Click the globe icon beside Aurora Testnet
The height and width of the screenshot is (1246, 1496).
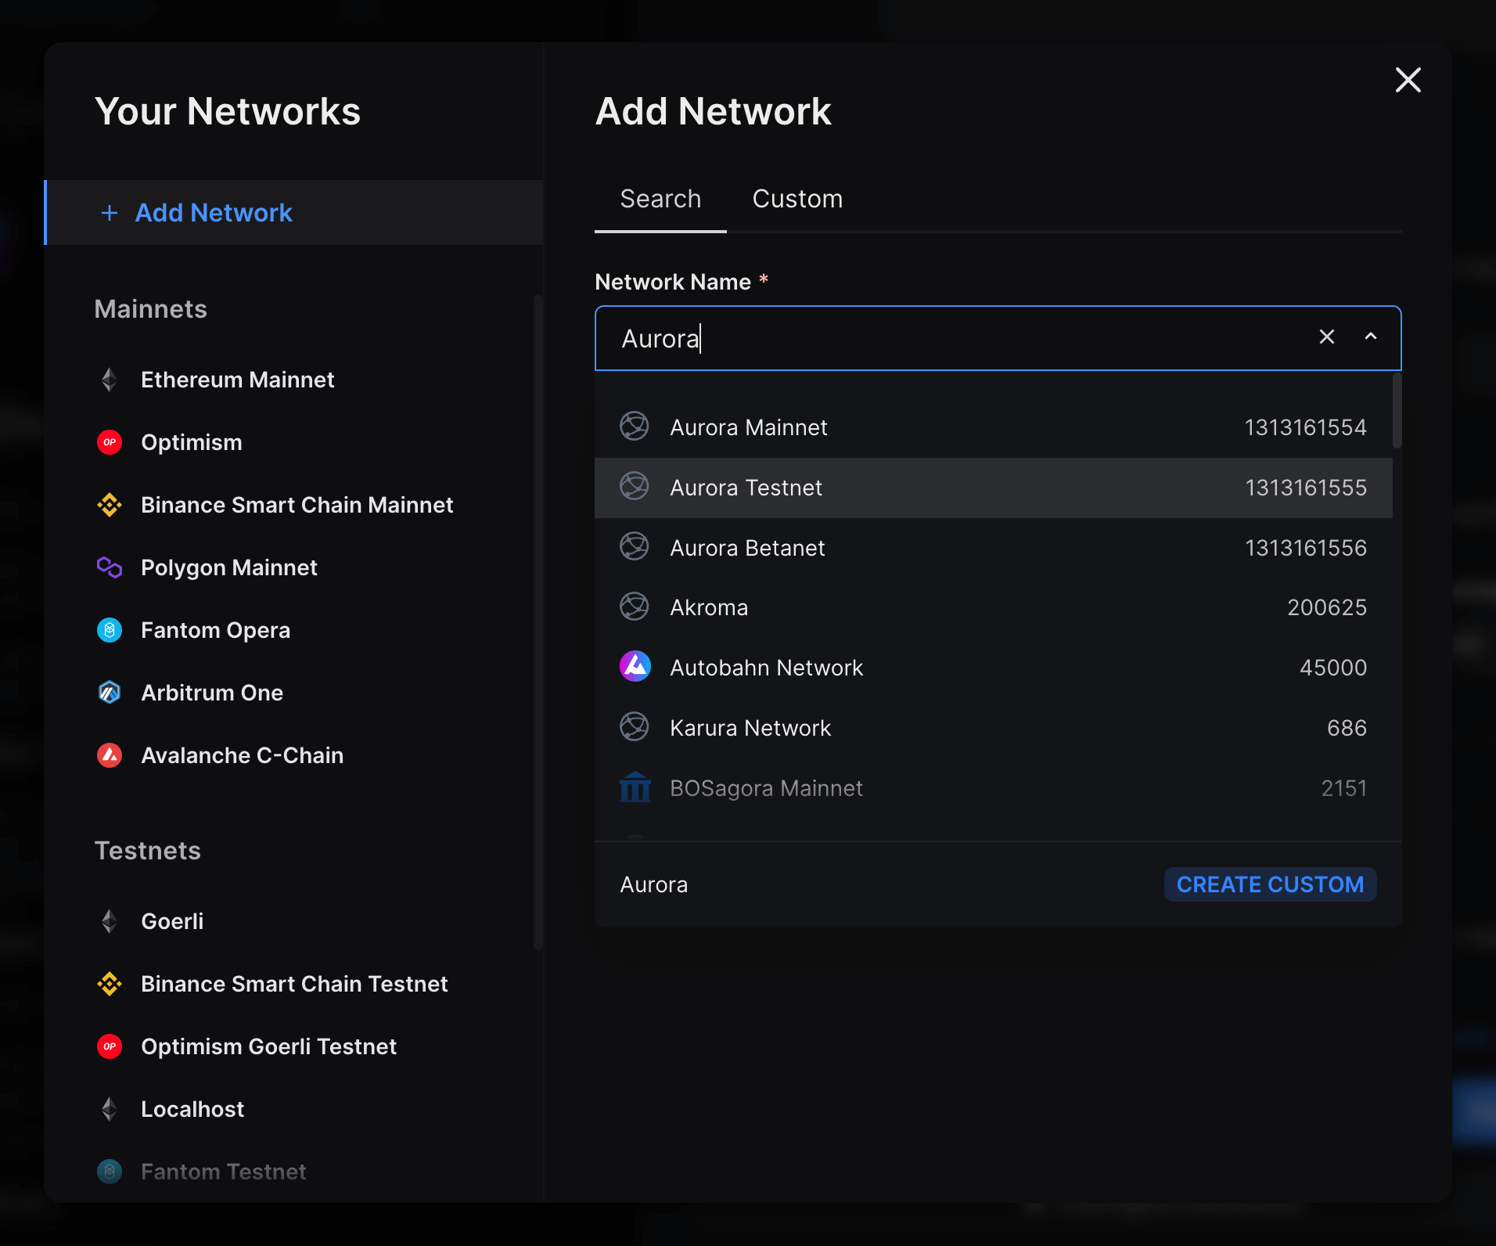pos(635,487)
